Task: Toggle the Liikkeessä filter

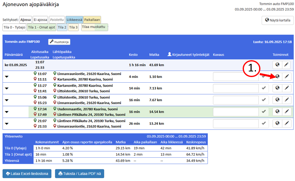Action: tap(74, 20)
